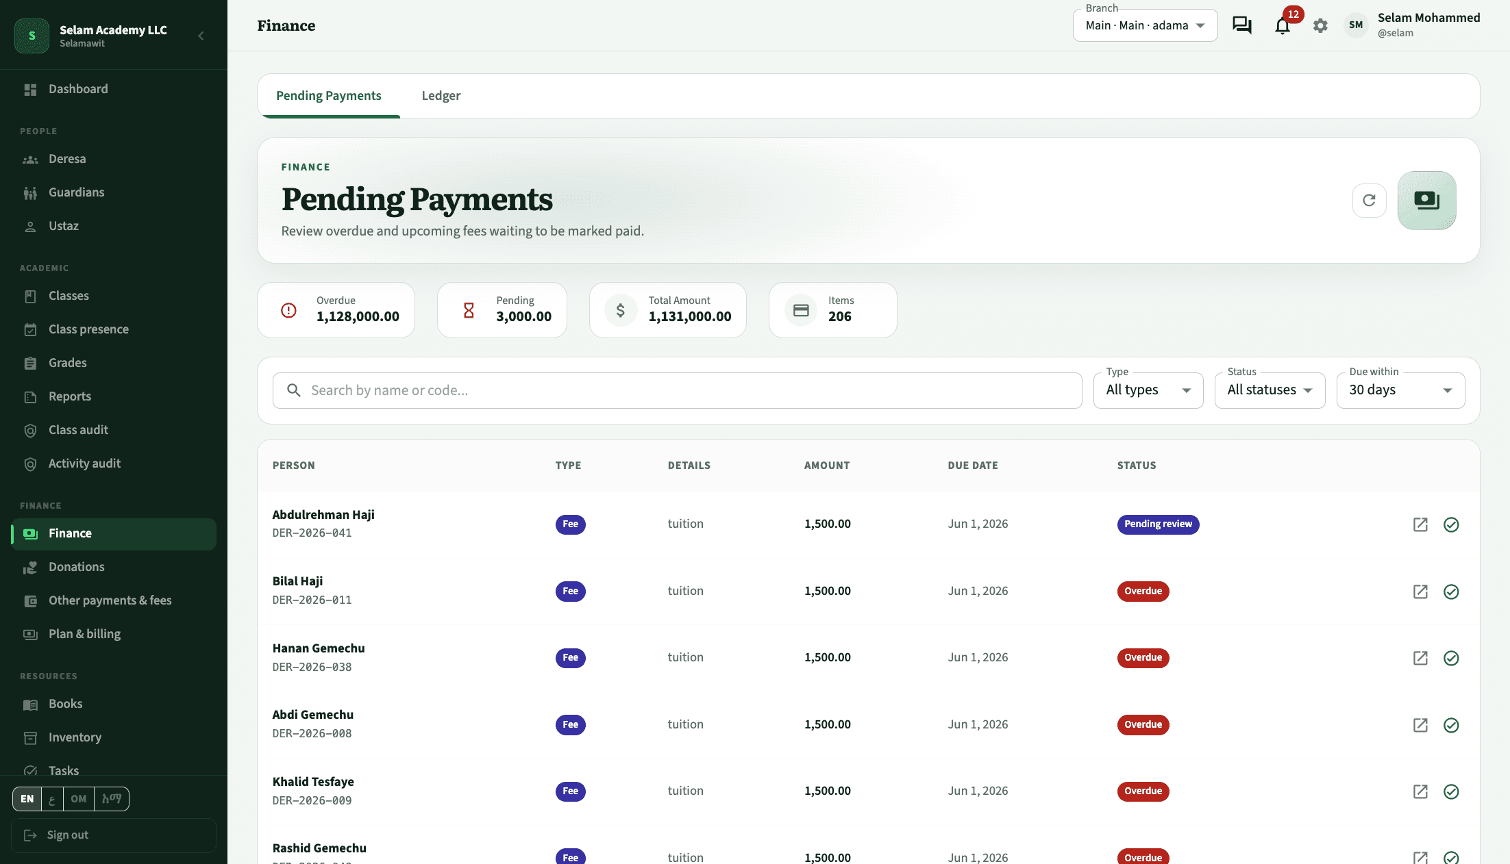
Task: Mark Khalid Tesfaye's fee as paid
Action: [x=1451, y=791]
